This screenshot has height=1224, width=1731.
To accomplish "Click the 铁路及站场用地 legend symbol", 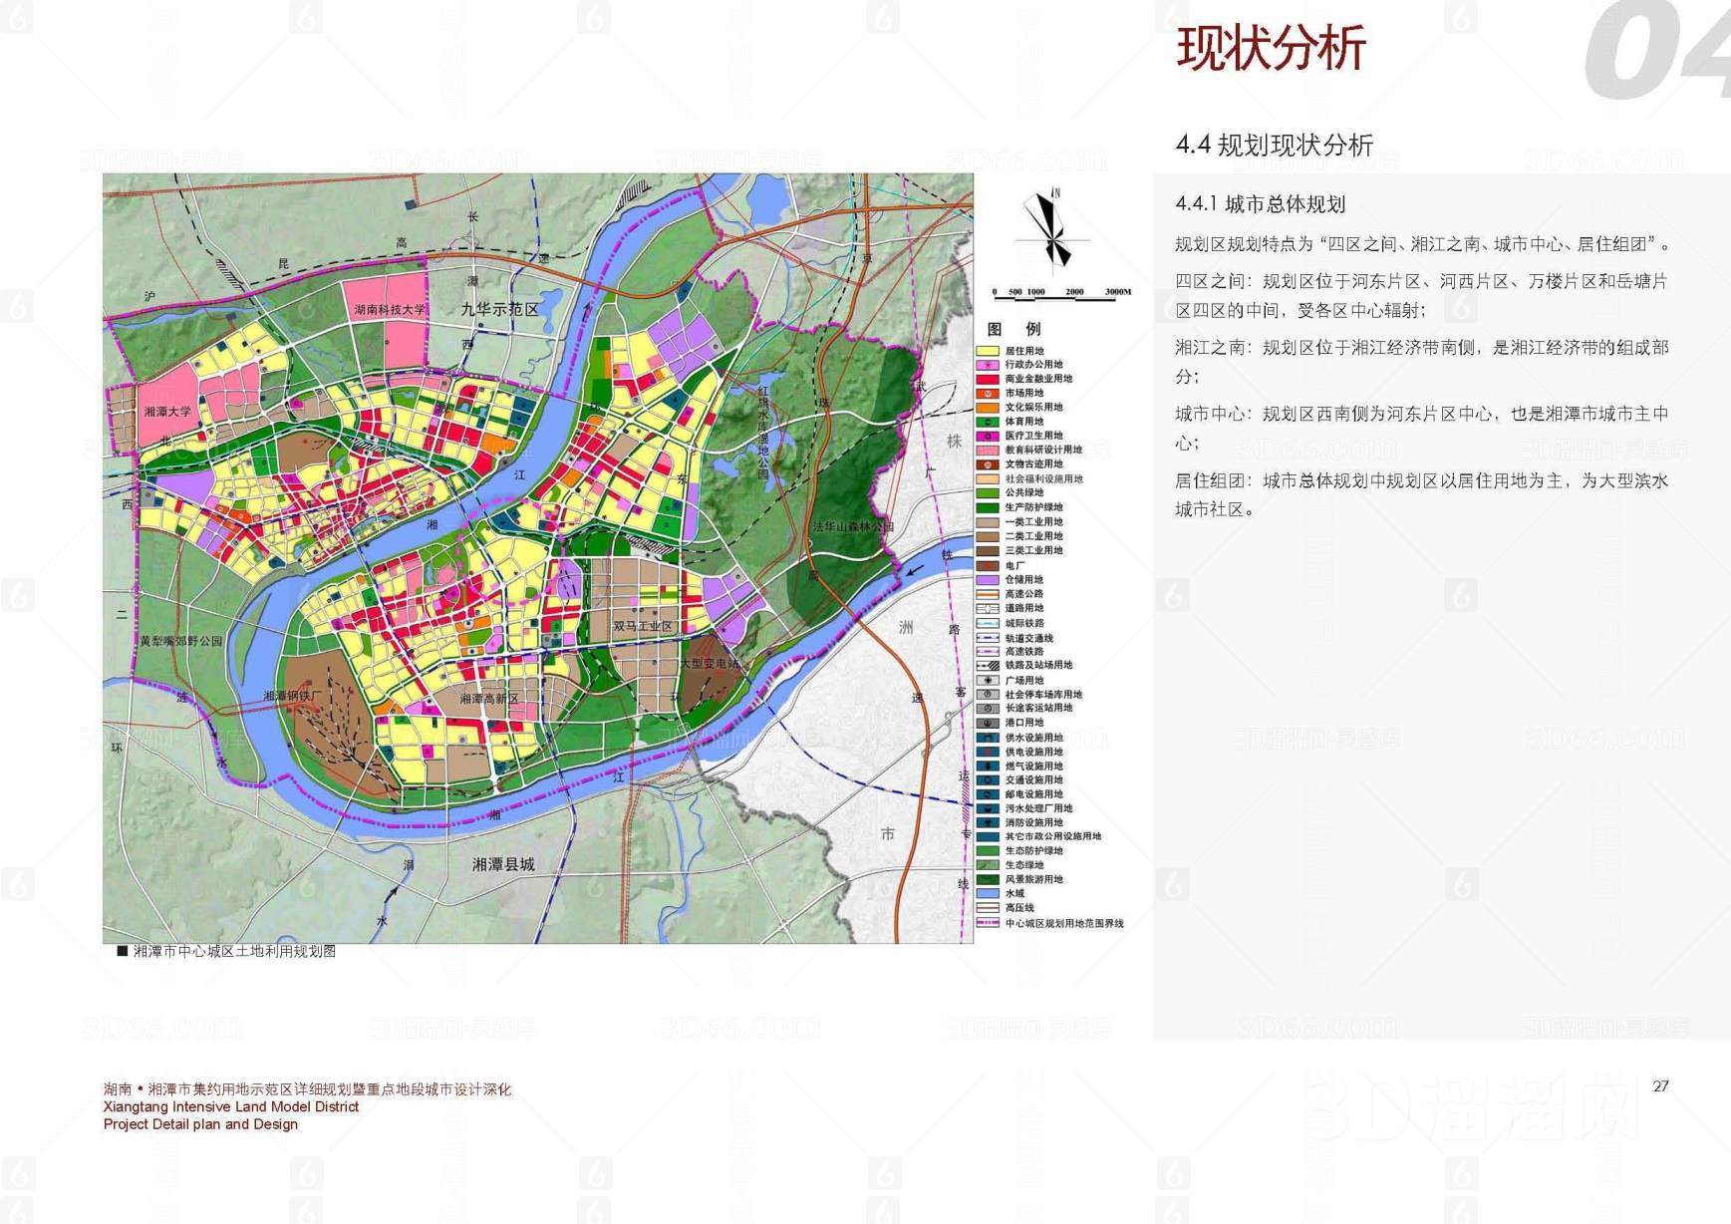I will pyautogui.click(x=987, y=665).
